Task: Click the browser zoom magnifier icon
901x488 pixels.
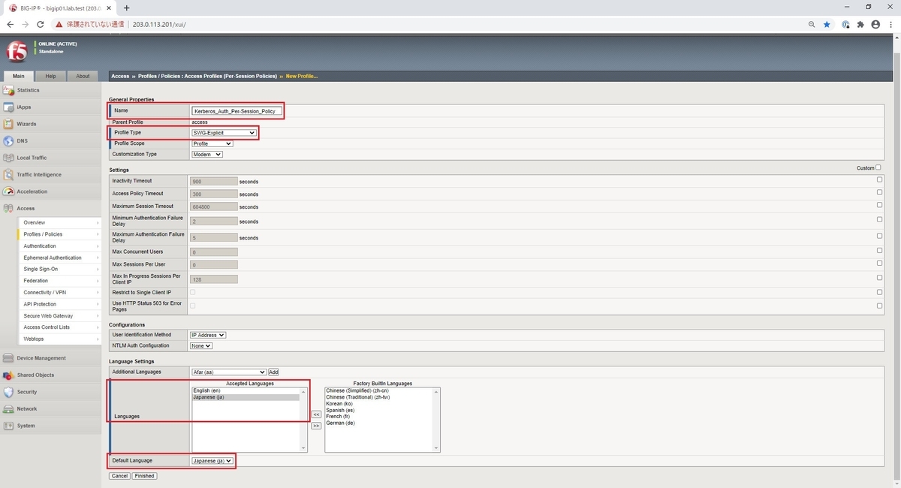Action: coord(812,24)
